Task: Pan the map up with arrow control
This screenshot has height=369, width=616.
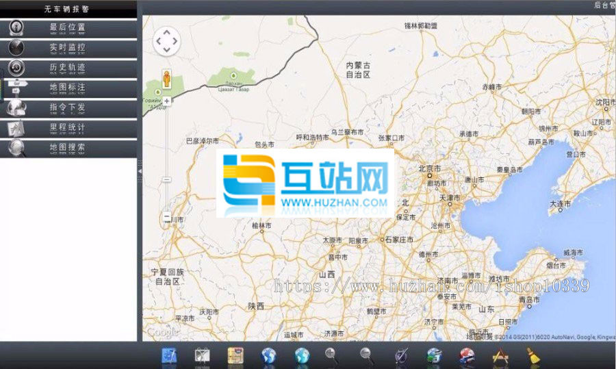Action: (x=166, y=33)
